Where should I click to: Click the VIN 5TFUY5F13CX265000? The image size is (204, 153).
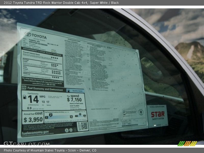click(38, 44)
